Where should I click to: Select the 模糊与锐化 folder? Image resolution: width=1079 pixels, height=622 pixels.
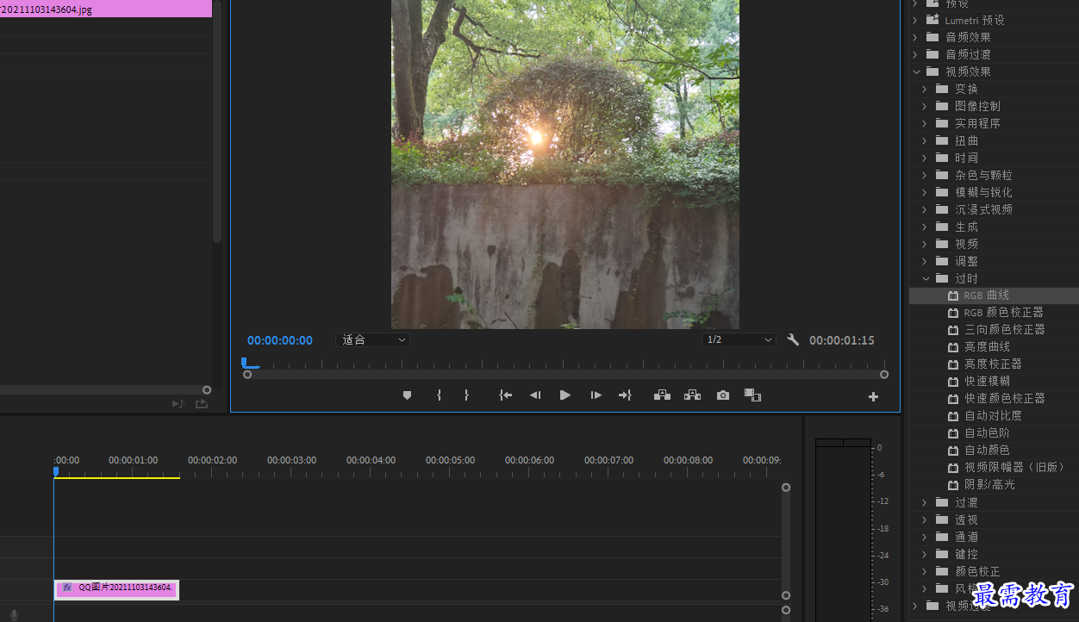pos(983,192)
